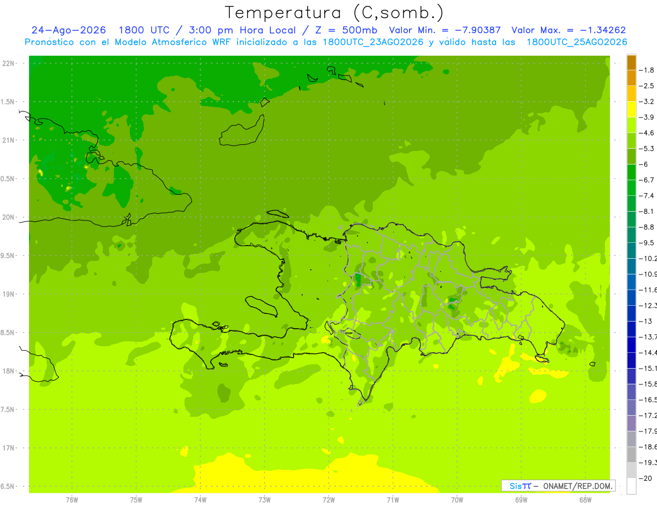The image size is (657, 507).
Task: Click the 'Modelo Atmosferico WRF' initialization line
Action: coord(326,42)
